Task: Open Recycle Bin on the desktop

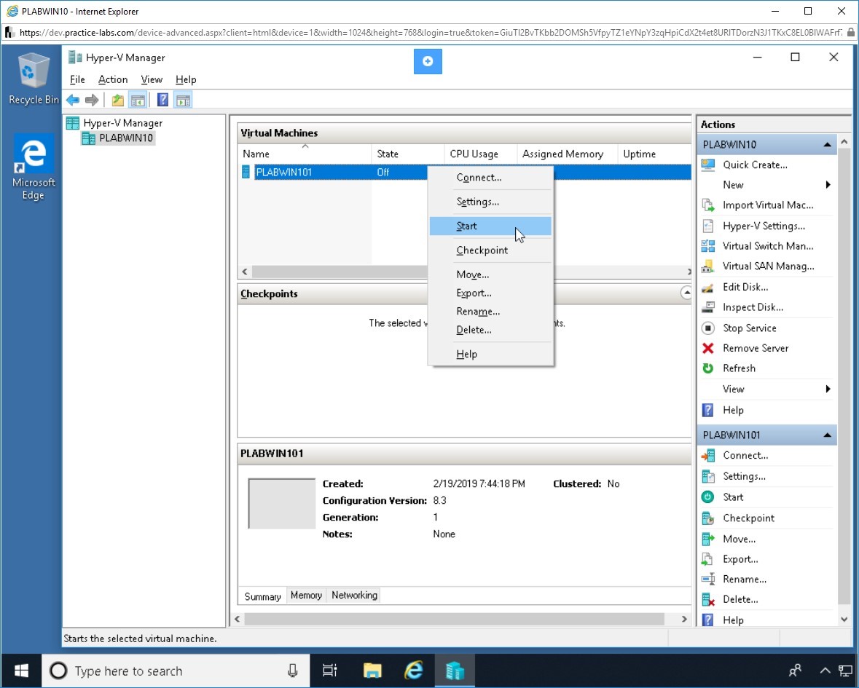Action: [x=34, y=79]
